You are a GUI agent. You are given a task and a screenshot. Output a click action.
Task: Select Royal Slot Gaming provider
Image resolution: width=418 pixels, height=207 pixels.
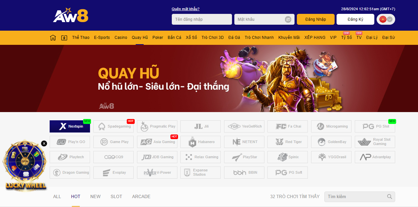375,142
